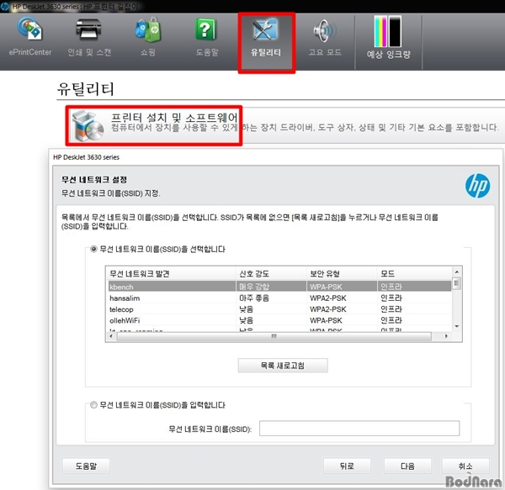Image resolution: width=505 pixels, height=490 pixels.
Task: Sort by the 신호 강도 column header
Action: 271,274
